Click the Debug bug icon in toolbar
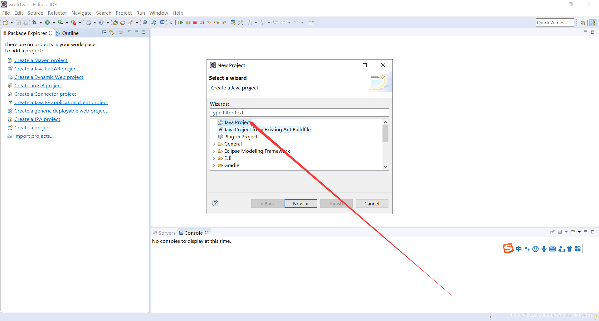The width and height of the screenshot is (599, 321). pyautogui.click(x=35, y=22)
